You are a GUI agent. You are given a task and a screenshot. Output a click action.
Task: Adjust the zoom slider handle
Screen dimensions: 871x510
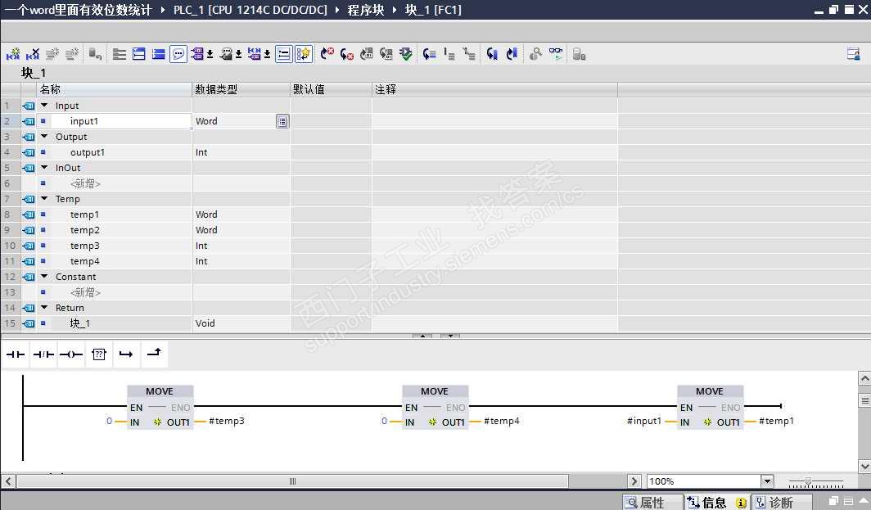point(808,481)
